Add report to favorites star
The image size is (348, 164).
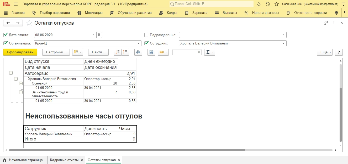(x=29, y=23)
